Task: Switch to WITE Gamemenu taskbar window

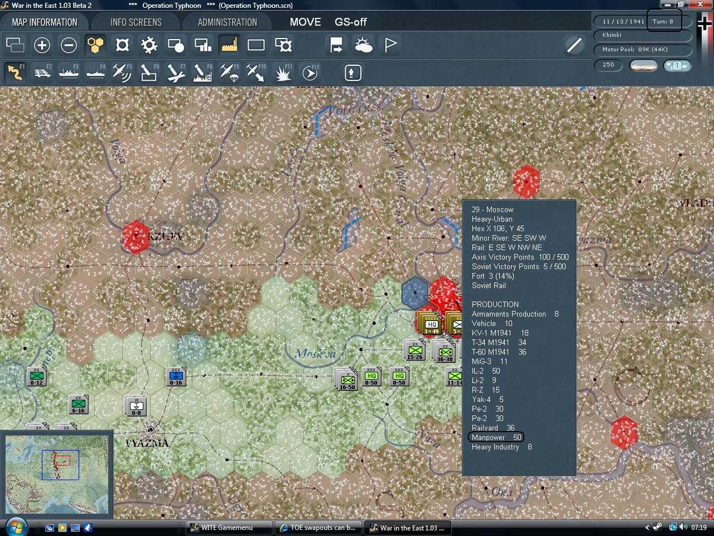Action: [x=229, y=528]
